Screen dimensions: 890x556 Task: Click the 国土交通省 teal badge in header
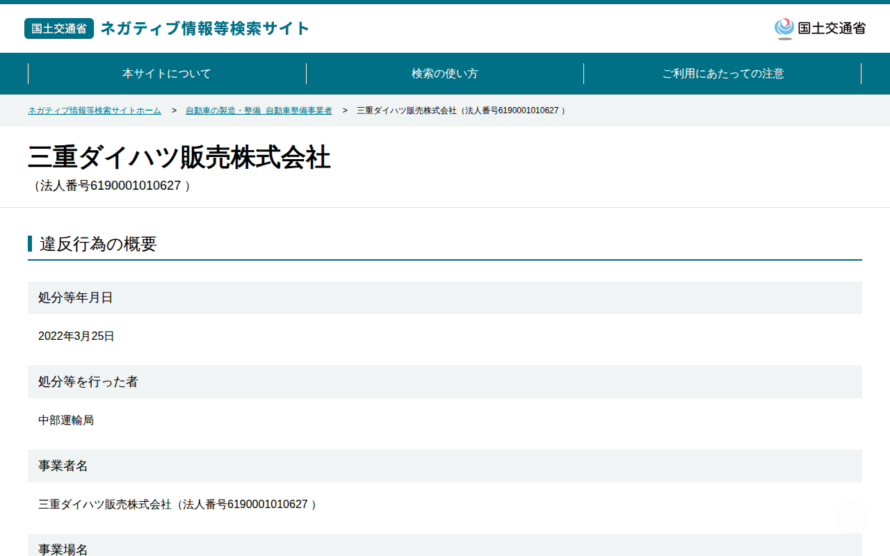(x=59, y=28)
